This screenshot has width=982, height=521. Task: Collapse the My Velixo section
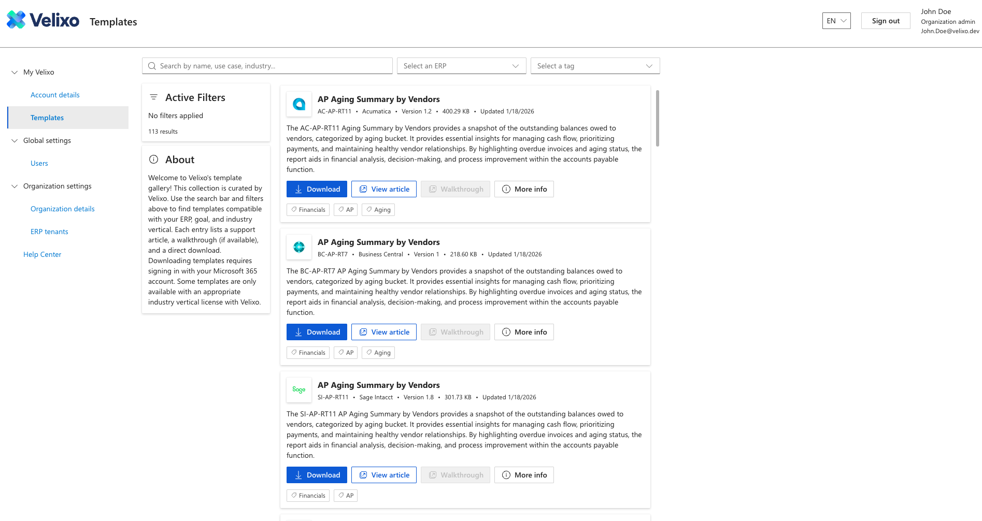[15, 73]
